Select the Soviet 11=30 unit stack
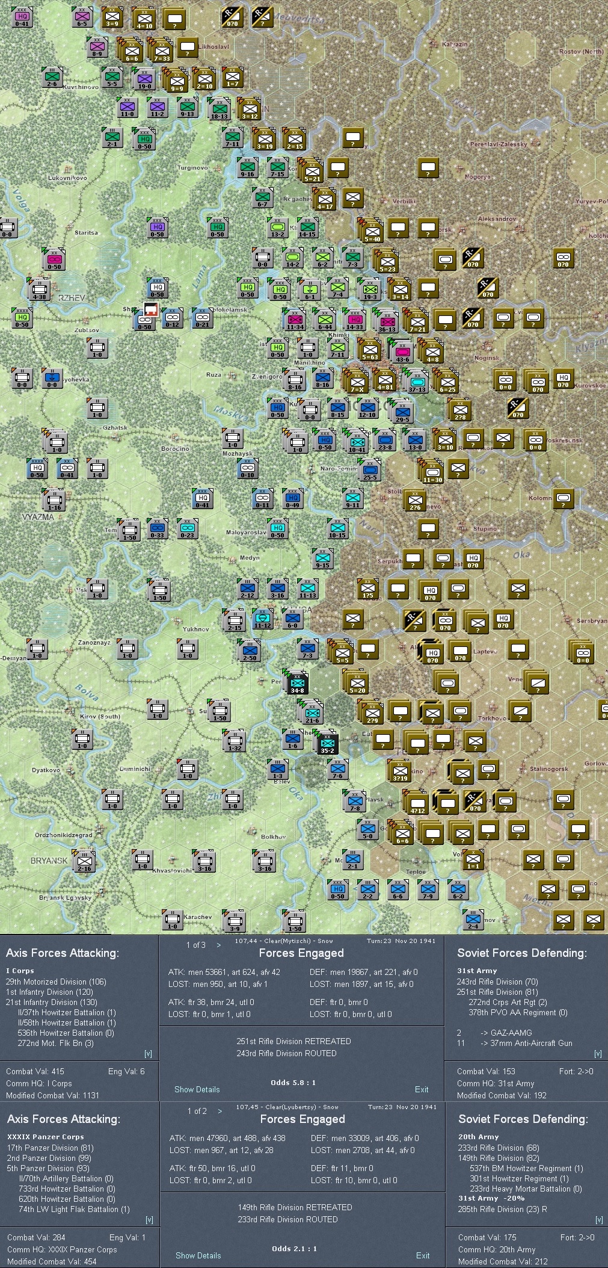The image size is (608, 1268). coord(431,472)
